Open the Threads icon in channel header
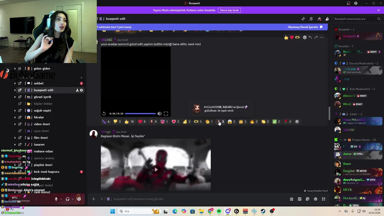The image size is (384, 216). pos(303,19)
